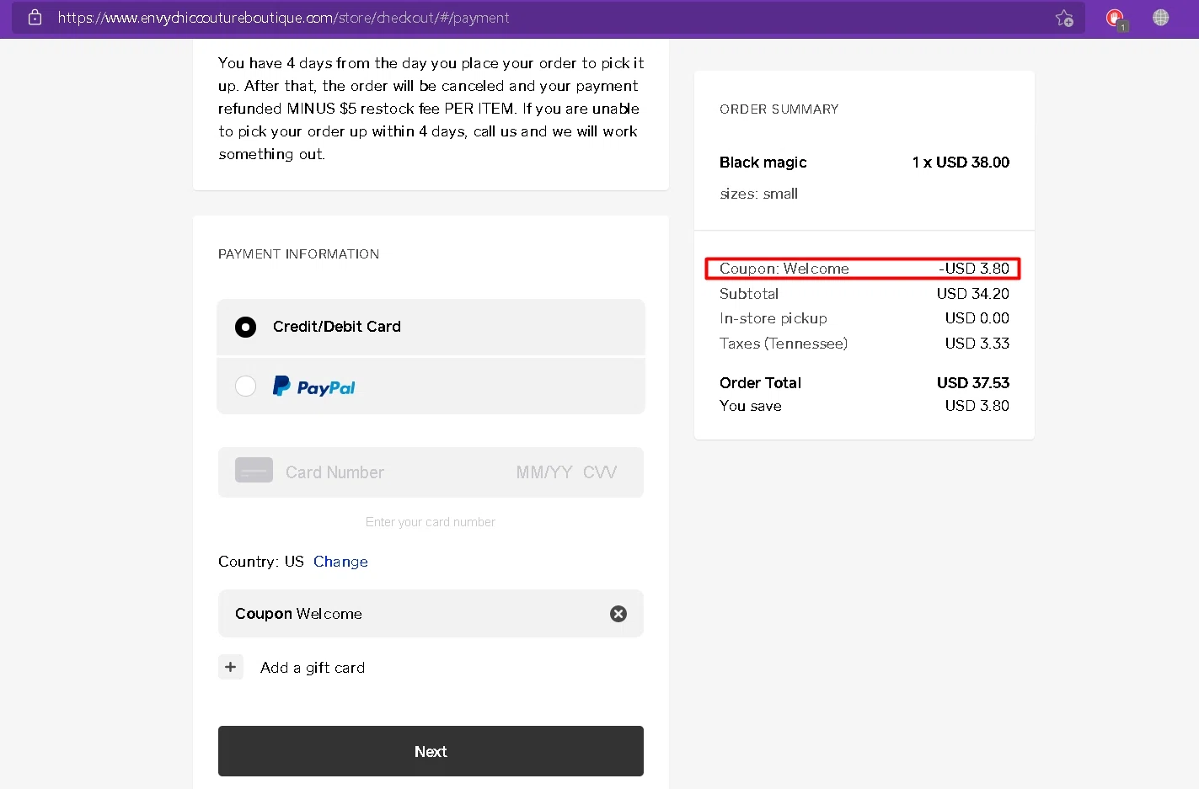Click the Taxes (Tennessee) label
1199x789 pixels.
click(x=784, y=344)
